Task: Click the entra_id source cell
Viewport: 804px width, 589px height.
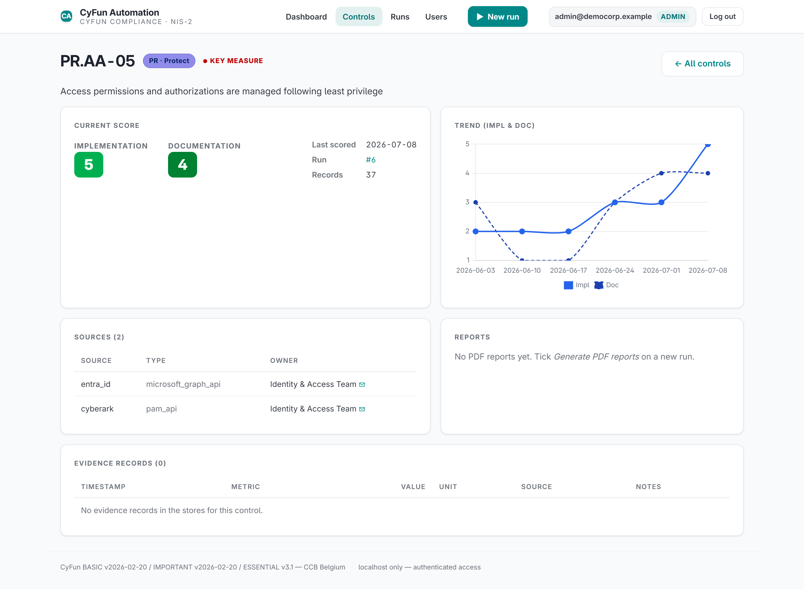Action: pos(95,384)
